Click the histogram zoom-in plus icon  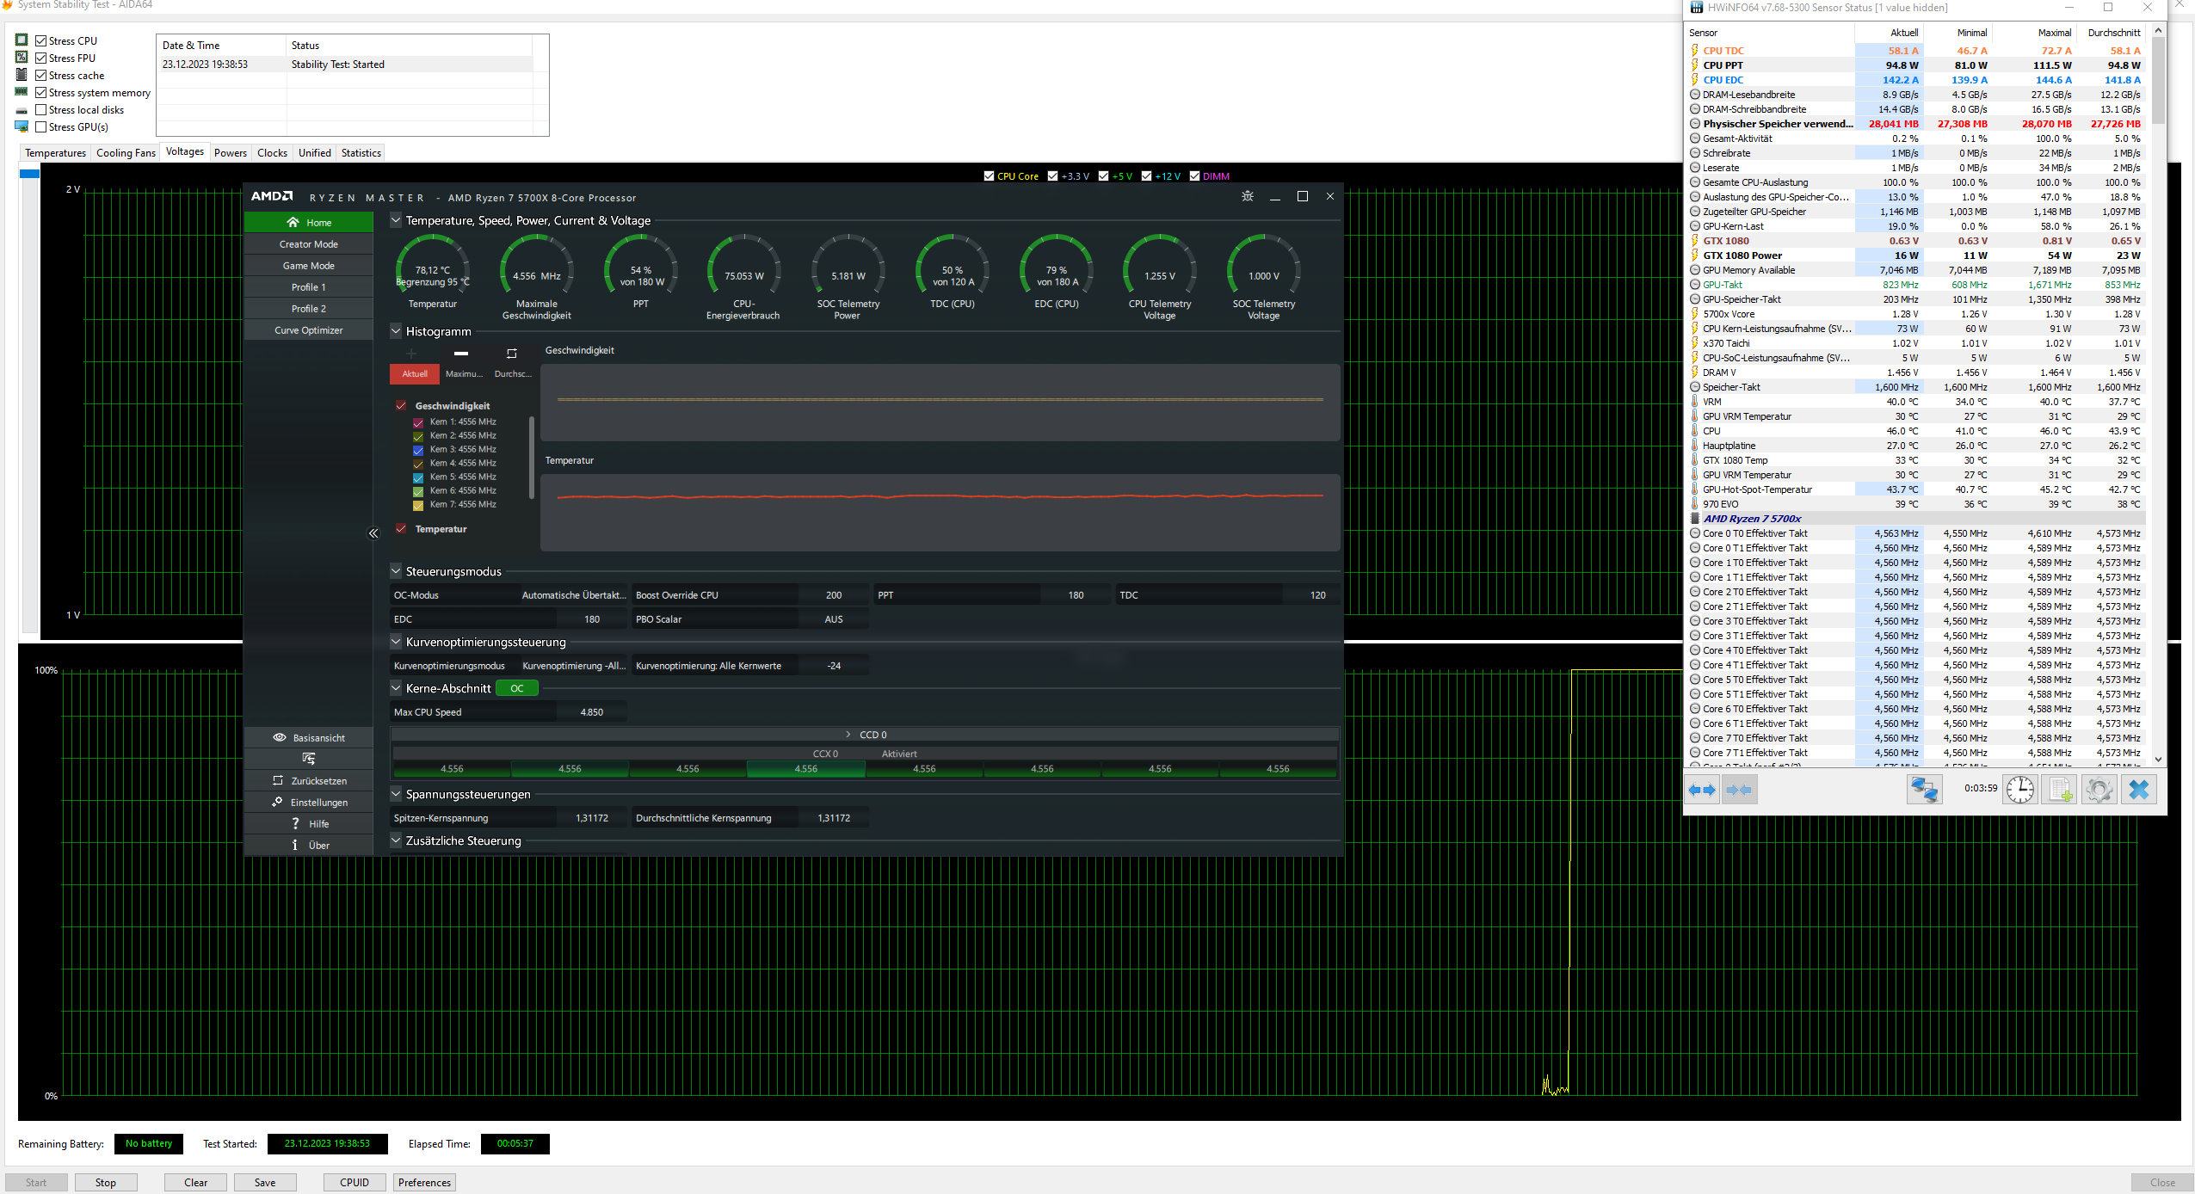[x=411, y=354]
